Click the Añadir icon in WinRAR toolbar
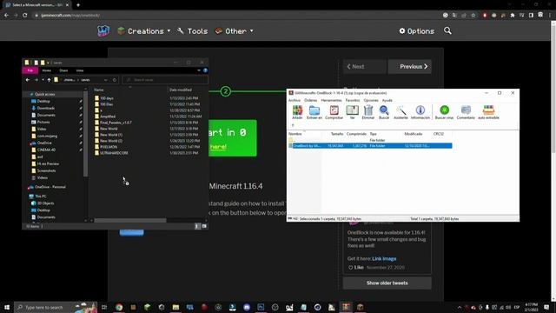 pos(297,112)
